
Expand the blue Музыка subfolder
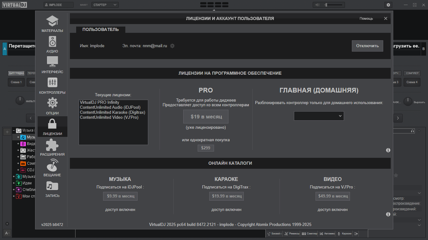tap(18, 137)
